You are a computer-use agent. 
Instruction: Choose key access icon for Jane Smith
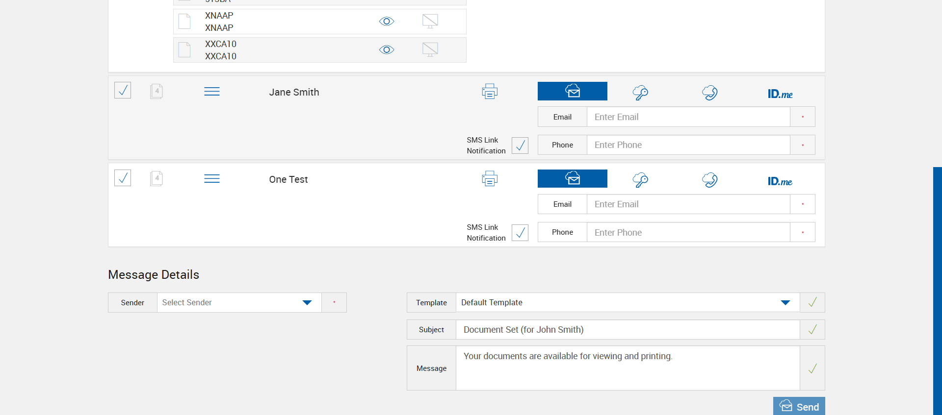pos(640,92)
